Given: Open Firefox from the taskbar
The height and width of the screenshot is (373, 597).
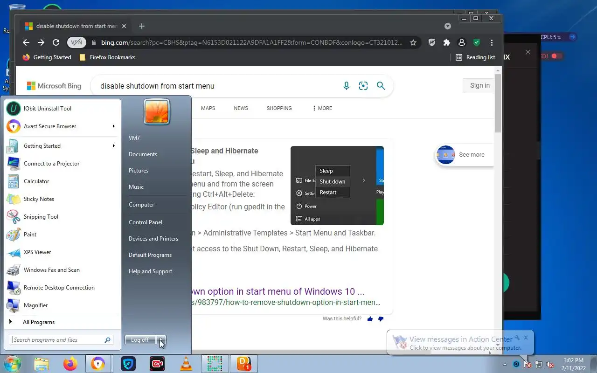Looking at the screenshot, I should pos(70,364).
